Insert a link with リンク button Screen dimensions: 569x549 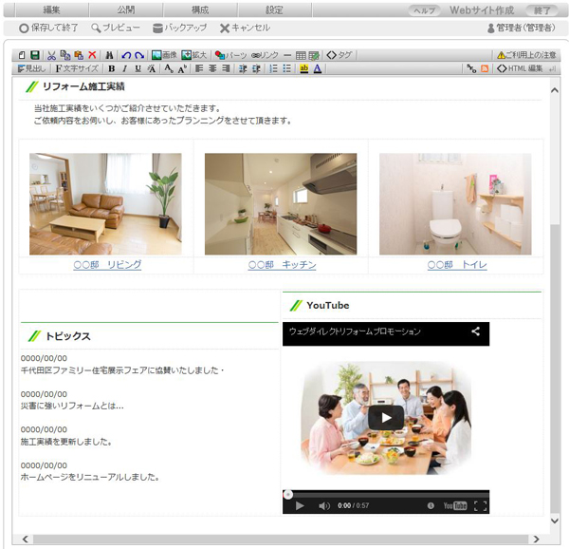pyautogui.click(x=265, y=55)
